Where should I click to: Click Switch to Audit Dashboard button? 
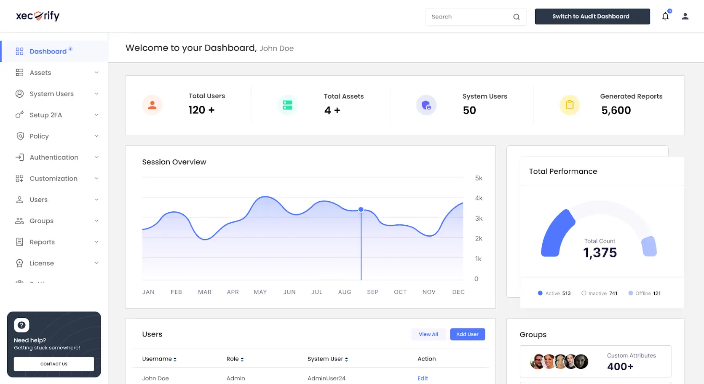(x=592, y=16)
